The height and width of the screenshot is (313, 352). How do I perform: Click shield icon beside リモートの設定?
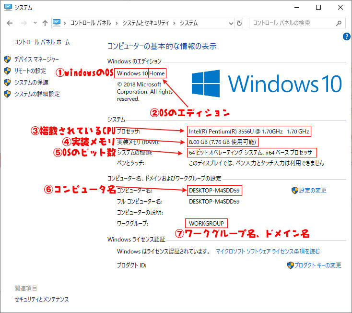pyautogui.click(x=7, y=71)
